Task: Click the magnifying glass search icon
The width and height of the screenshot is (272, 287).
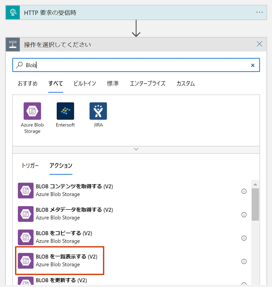Action: [x=19, y=65]
